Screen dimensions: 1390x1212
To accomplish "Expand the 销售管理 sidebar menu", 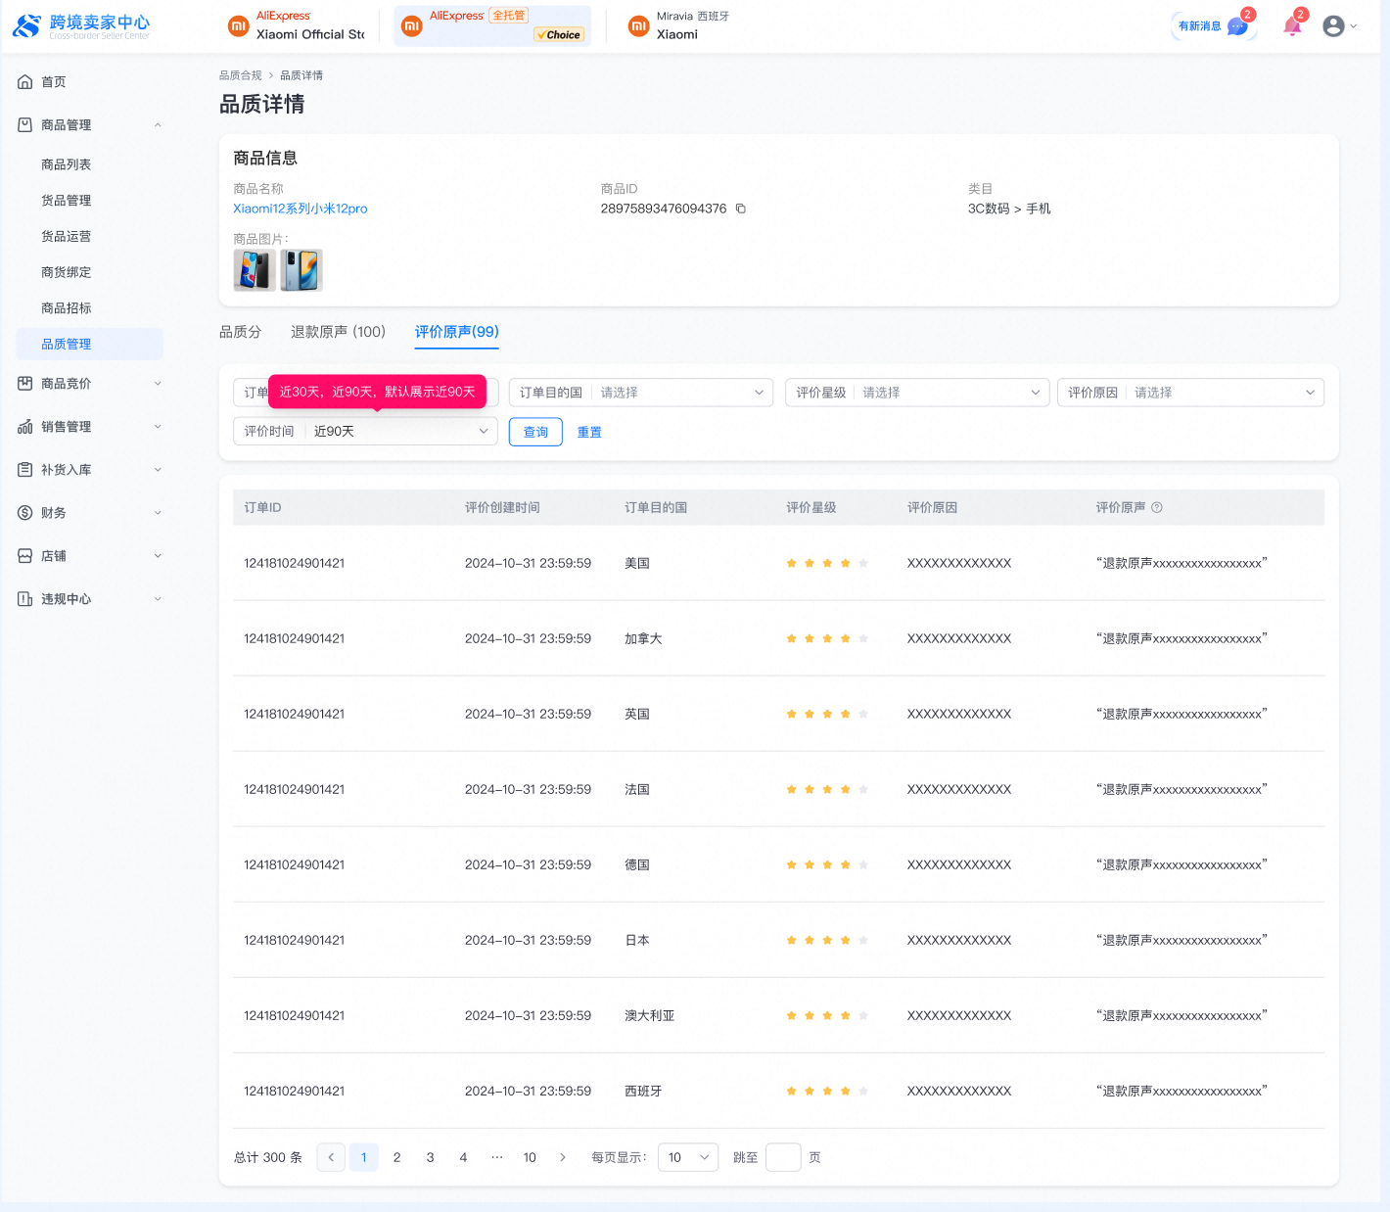I will 88,427.
